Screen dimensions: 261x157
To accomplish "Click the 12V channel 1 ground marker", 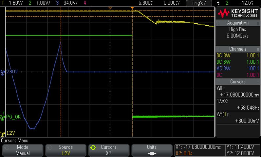I will (2, 134).
